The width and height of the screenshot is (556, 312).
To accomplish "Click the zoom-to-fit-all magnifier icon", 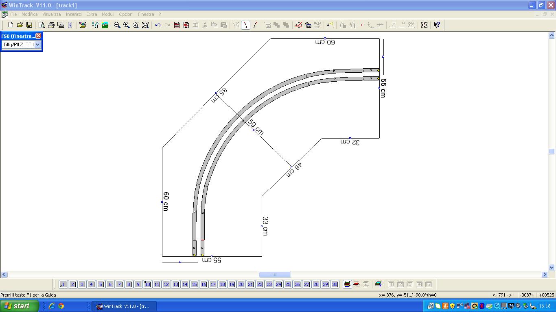I will 145,25.
